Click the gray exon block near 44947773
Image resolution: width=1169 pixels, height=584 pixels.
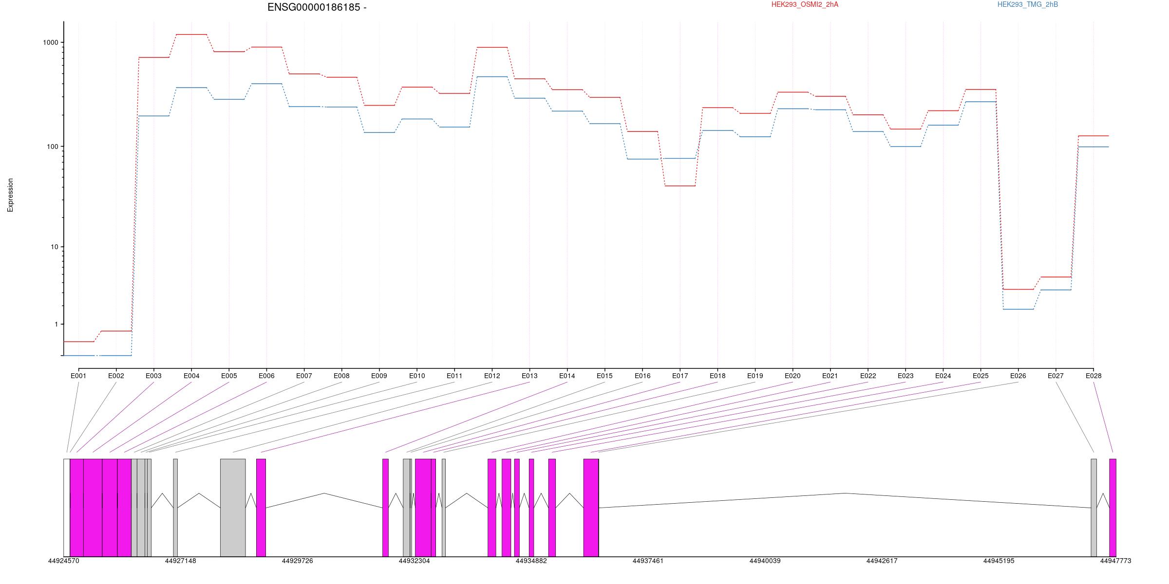click(x=1094, y=508)
